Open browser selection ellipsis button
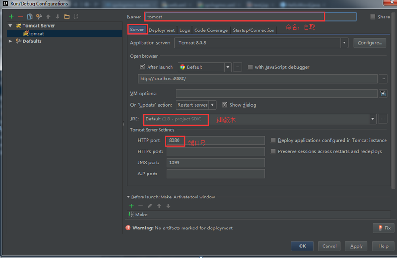This screenshot has height=258, width=397. (x=237, y=67)
